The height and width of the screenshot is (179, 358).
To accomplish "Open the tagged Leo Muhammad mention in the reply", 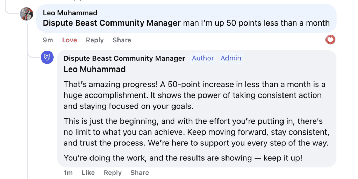I will [x=94, y=69].
